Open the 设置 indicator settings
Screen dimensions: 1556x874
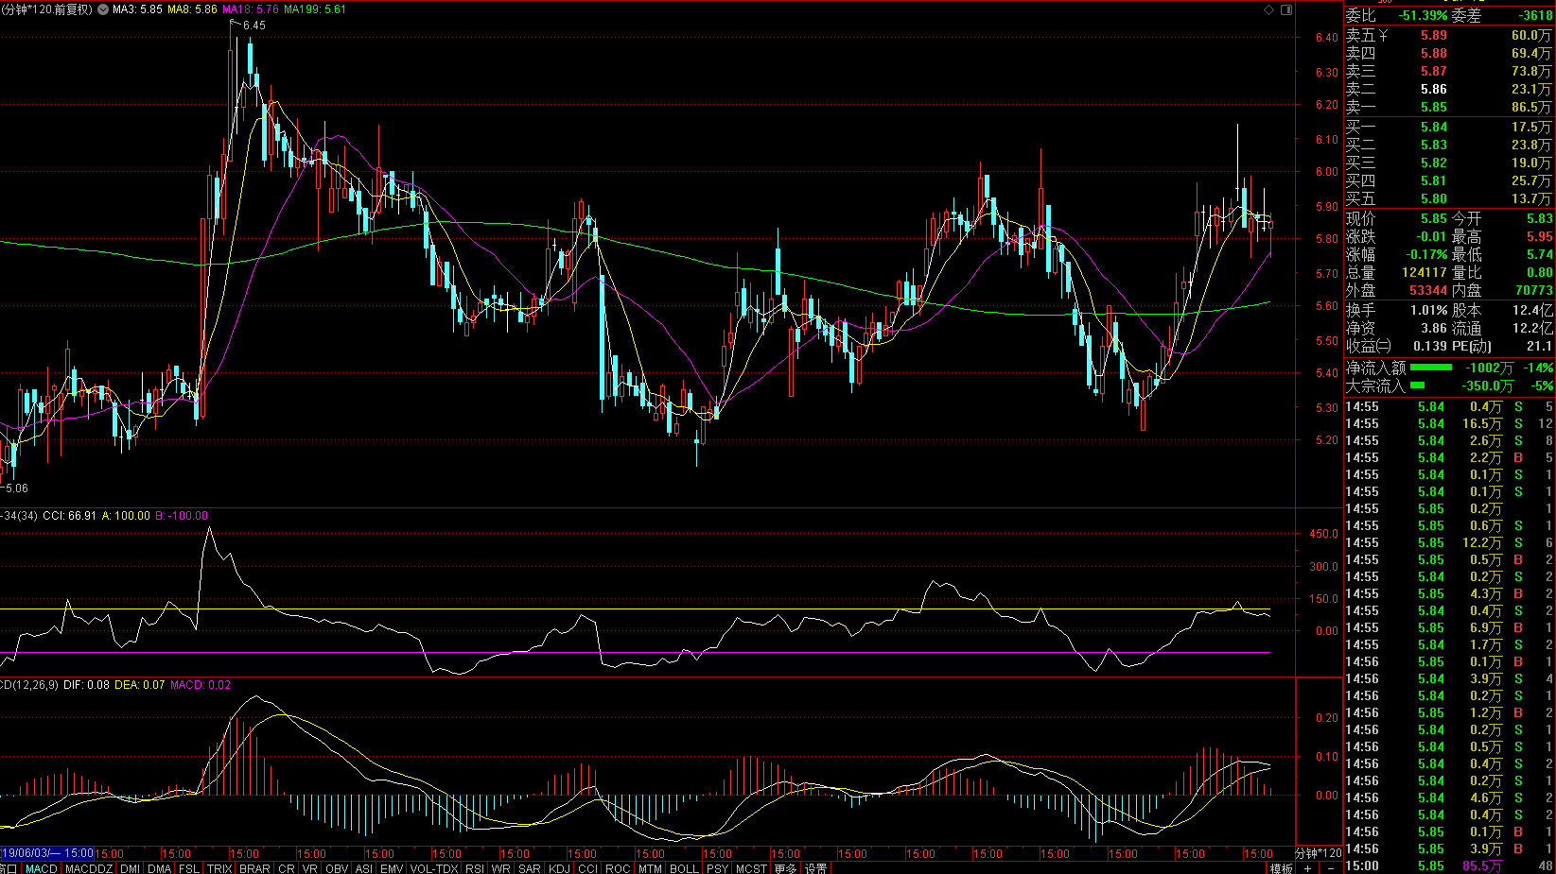click(815, 868)
